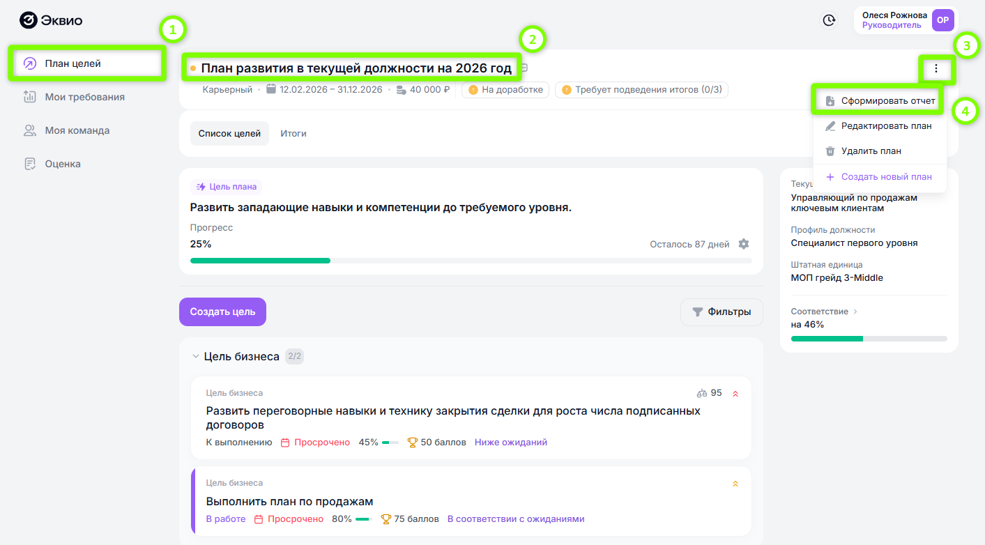Open the Фильтры dropdown
Viewport: 985px width, 545px height.
[x=721, y=312]
